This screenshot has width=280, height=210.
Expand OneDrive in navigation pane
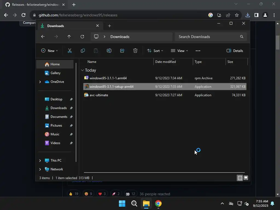(x=40, y=82)
